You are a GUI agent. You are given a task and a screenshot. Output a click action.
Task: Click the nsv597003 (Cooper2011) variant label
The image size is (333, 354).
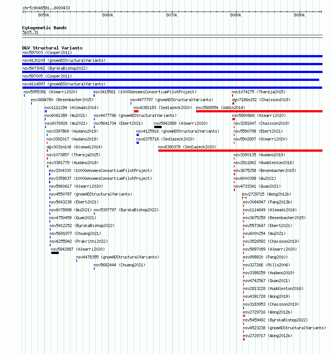click(47, 52)
